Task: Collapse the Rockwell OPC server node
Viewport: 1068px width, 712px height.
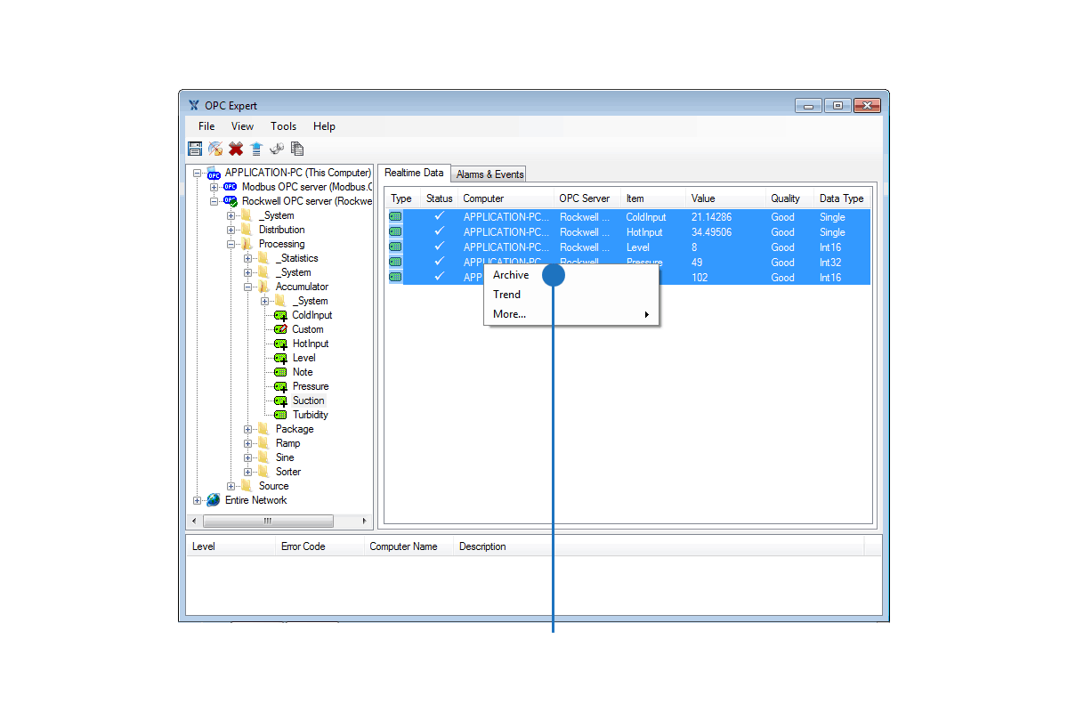Action: pos(214,201)
